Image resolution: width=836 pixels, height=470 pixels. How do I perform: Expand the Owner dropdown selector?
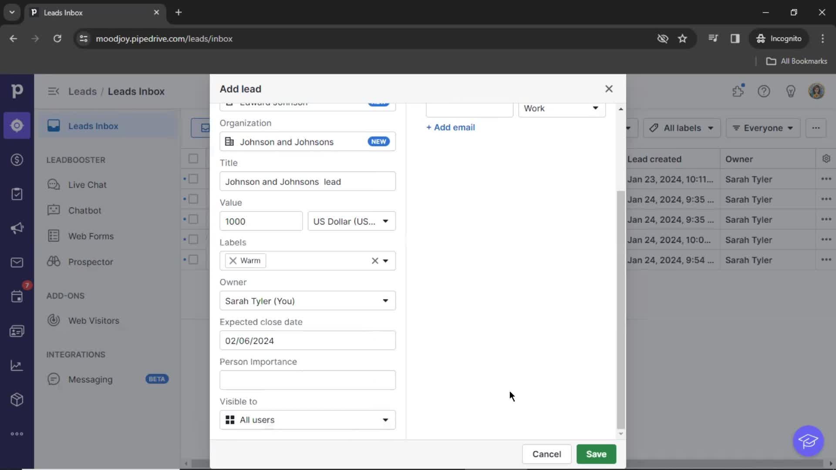click(386, 301)
